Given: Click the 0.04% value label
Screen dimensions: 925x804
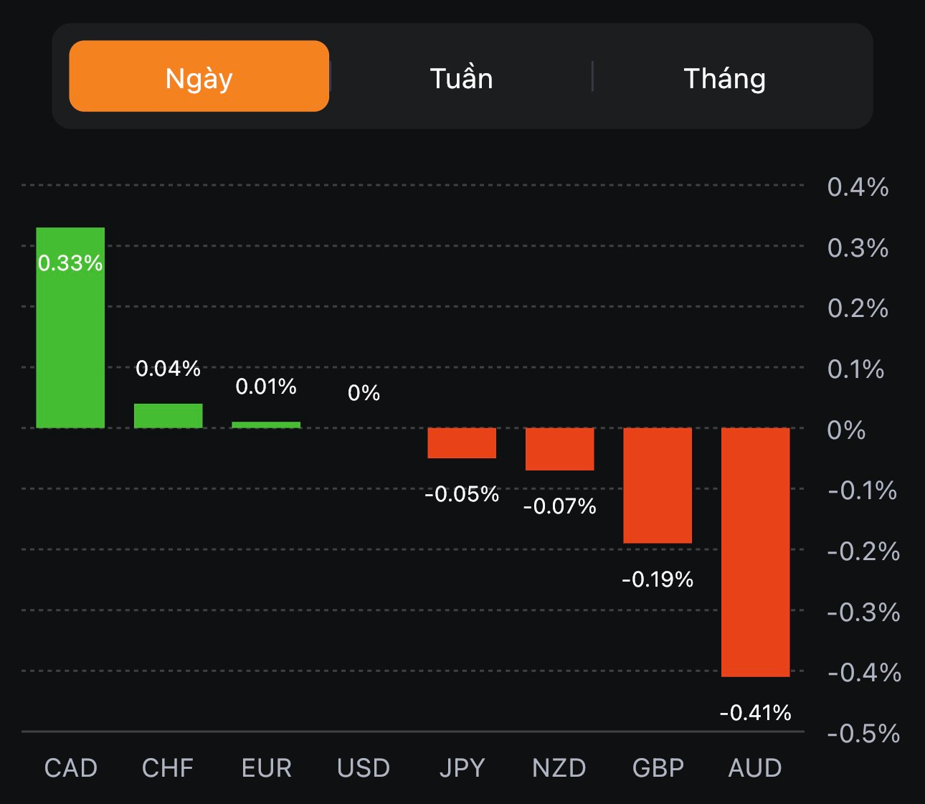Looking at the screenshot, I should pyautogui.click(x=169, y=368).
